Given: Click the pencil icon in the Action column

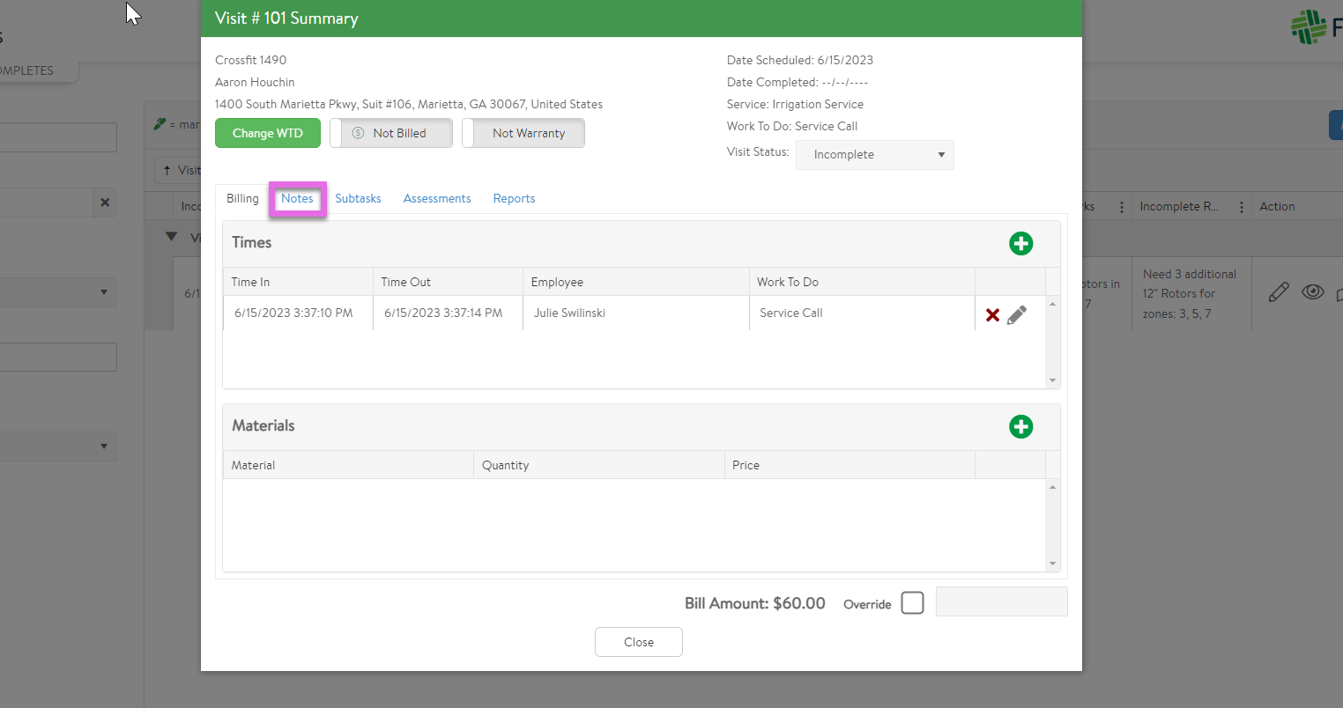Looking at the screenshot, I should tap(1278, 292).
